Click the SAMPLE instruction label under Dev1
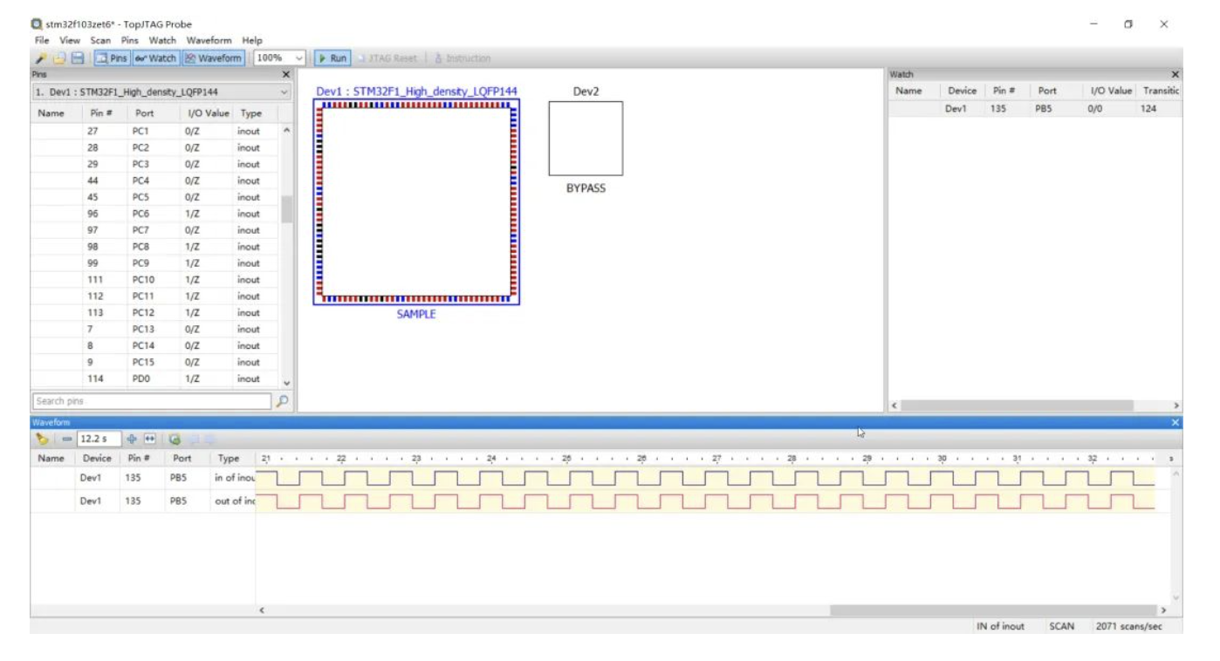 [x=416, y=315]
